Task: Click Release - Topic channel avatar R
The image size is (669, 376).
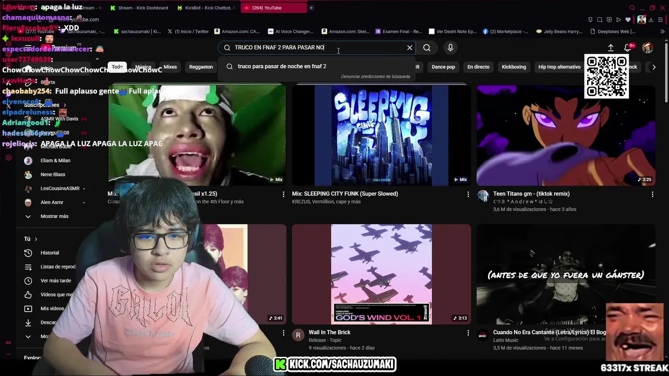Action: (298, 335)
